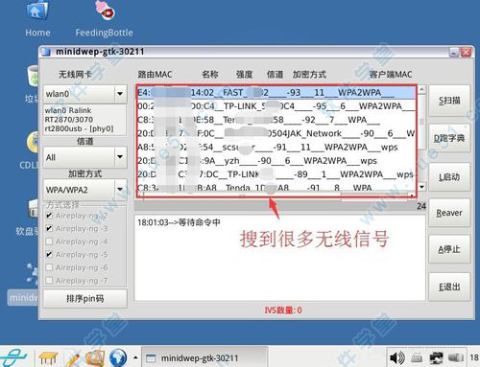Click the printer tray icon

[417, 358]
